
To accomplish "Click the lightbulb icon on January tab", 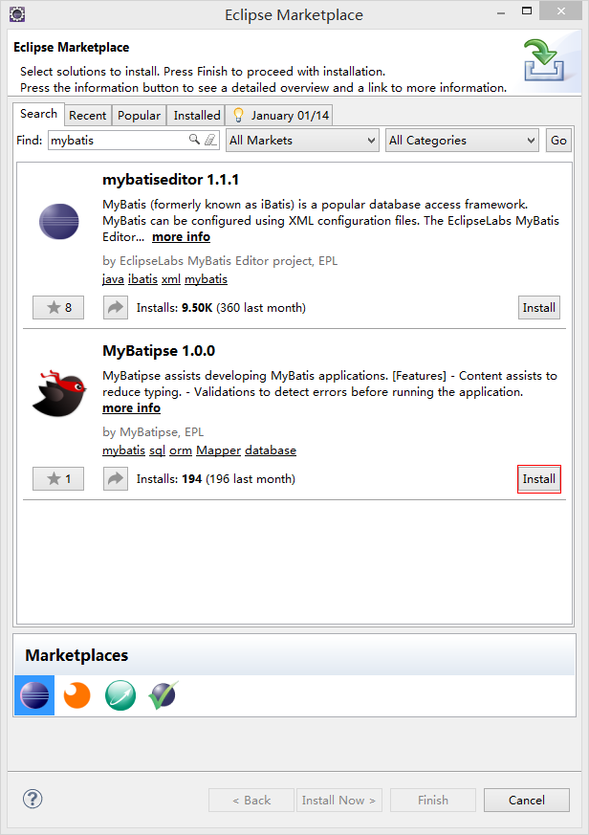I will (238, 115).
